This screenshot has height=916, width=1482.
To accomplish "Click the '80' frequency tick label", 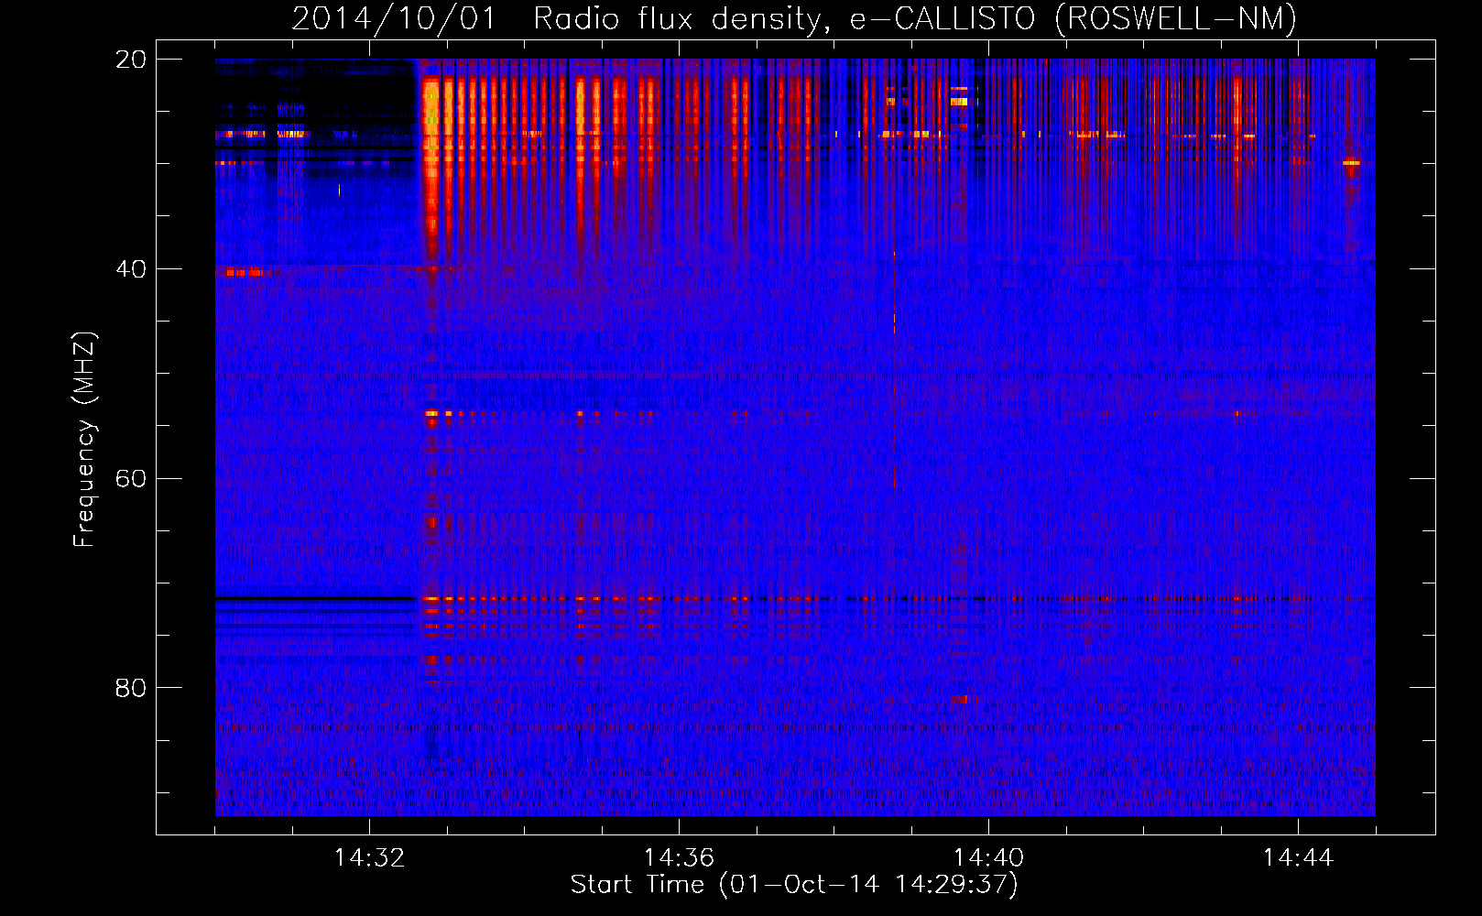I will (131, 688).
